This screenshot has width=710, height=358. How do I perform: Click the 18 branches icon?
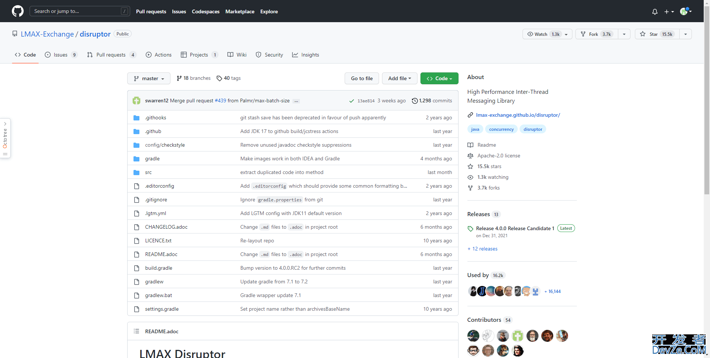point(179,78)
